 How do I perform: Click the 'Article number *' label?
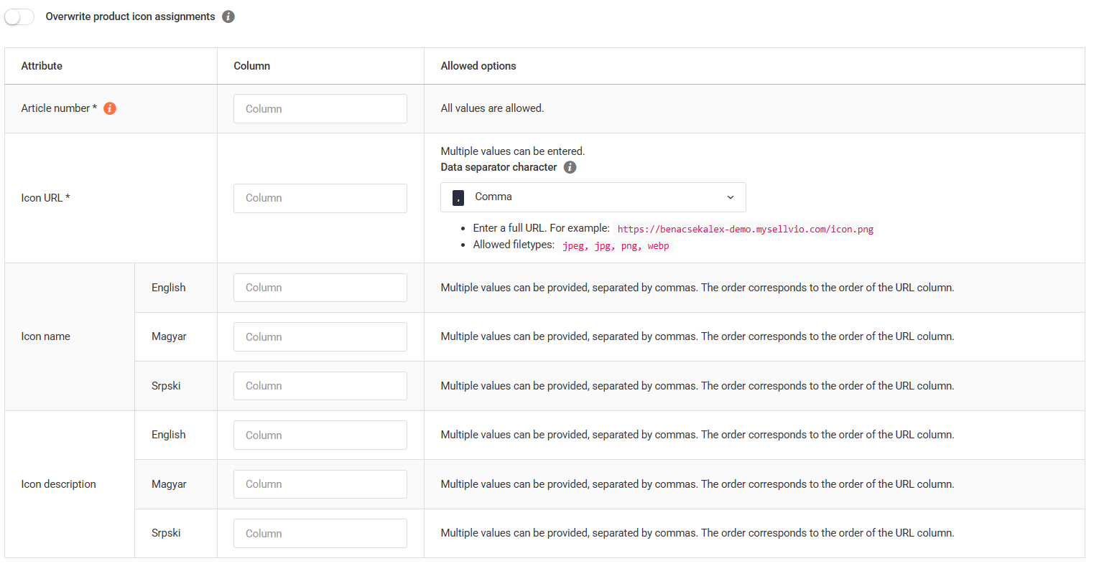click(x=59, y=108)
